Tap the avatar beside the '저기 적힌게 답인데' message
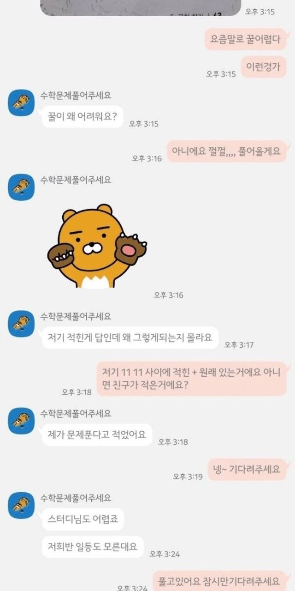This screenshot has width=295, height=591. coord(21,324)
